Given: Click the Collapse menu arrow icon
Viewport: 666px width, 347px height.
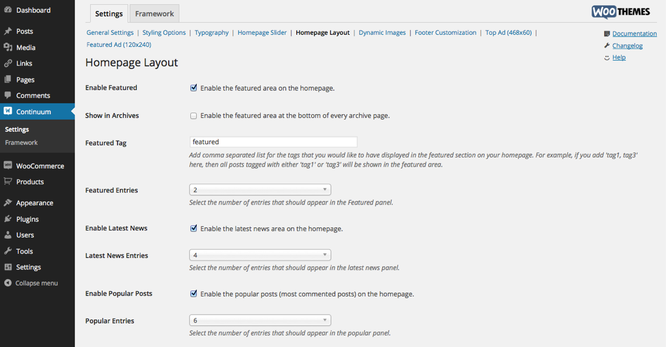Looking at the screenshot, I should tap(8, 283).
